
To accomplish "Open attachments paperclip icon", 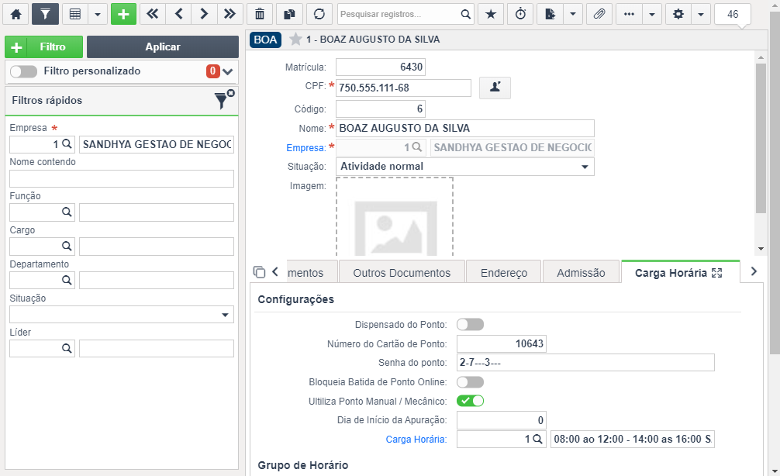I will (x=599, y=14).
